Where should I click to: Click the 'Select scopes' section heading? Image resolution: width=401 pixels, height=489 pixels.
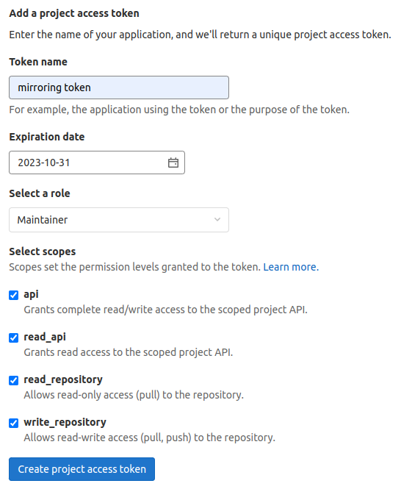click(x=43, y=251)
